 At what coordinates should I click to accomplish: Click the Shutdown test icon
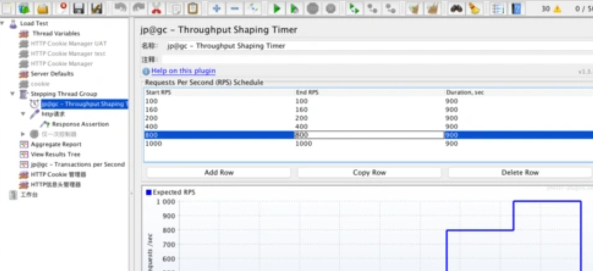point(331,8)
